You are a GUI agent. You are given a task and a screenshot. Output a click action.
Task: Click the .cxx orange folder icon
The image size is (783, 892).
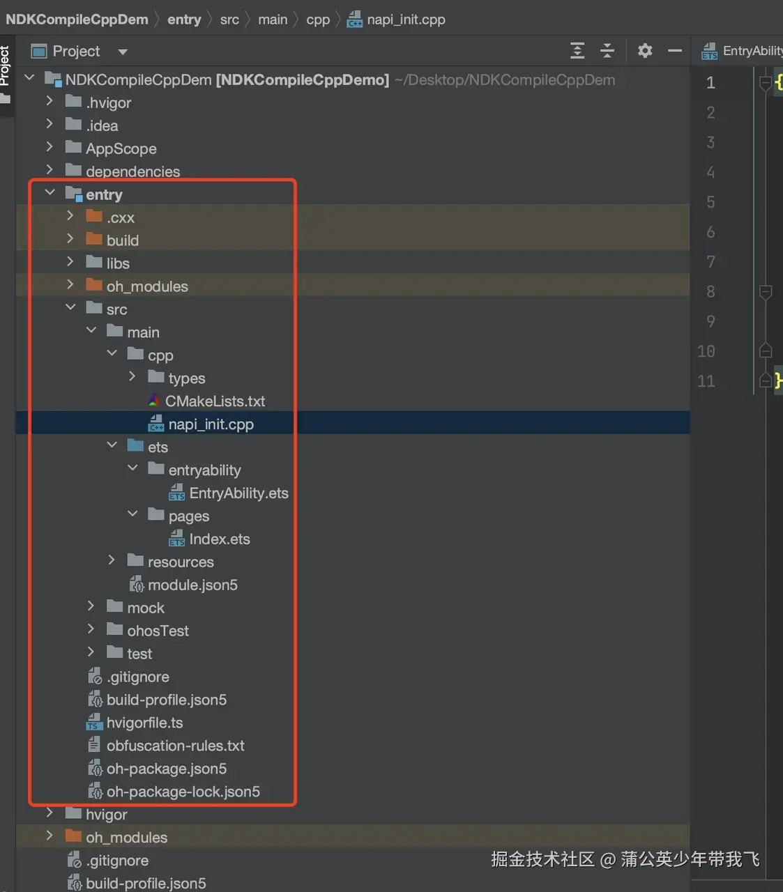tap(94, 216)
